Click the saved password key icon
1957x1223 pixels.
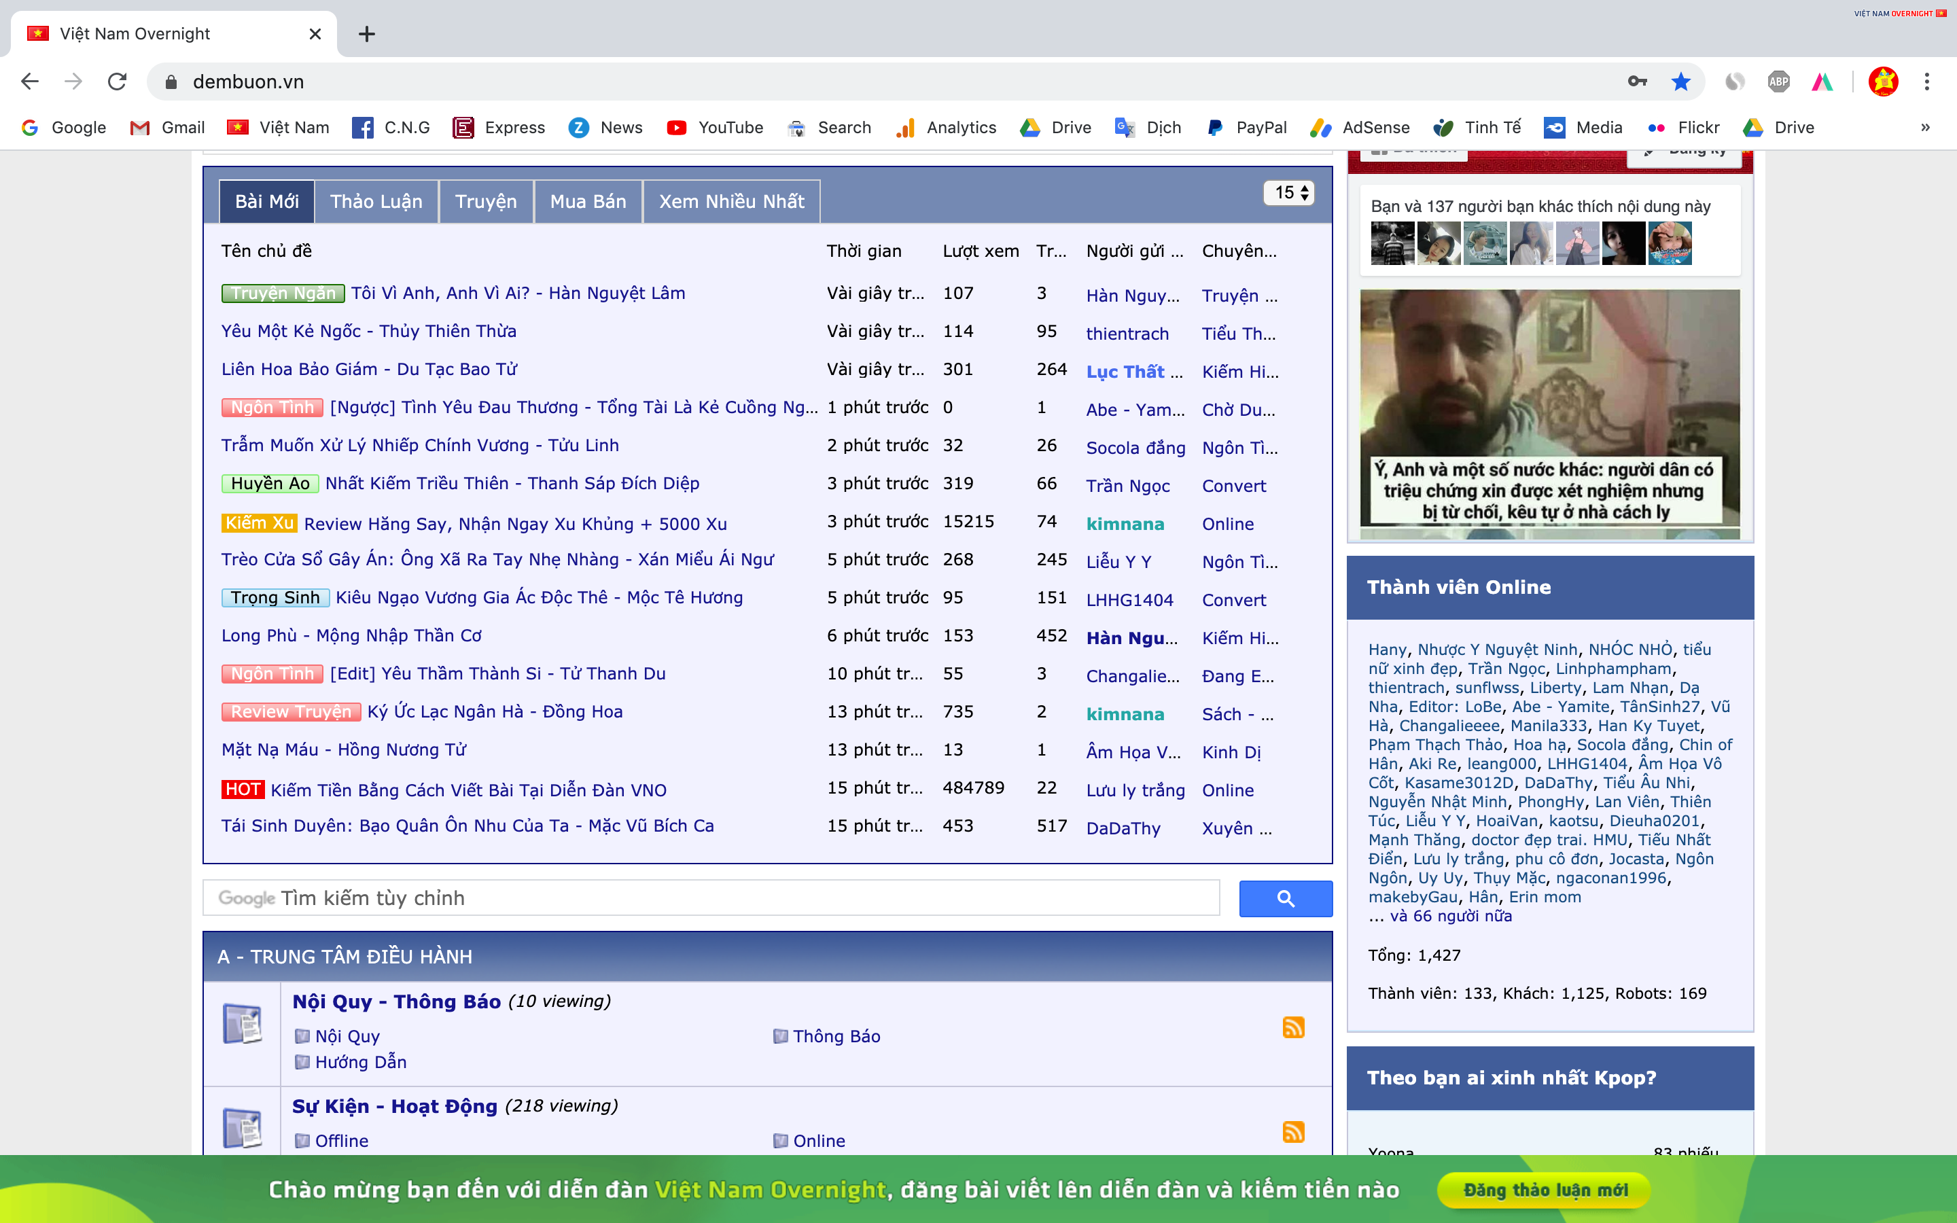tap(1637, 82)
